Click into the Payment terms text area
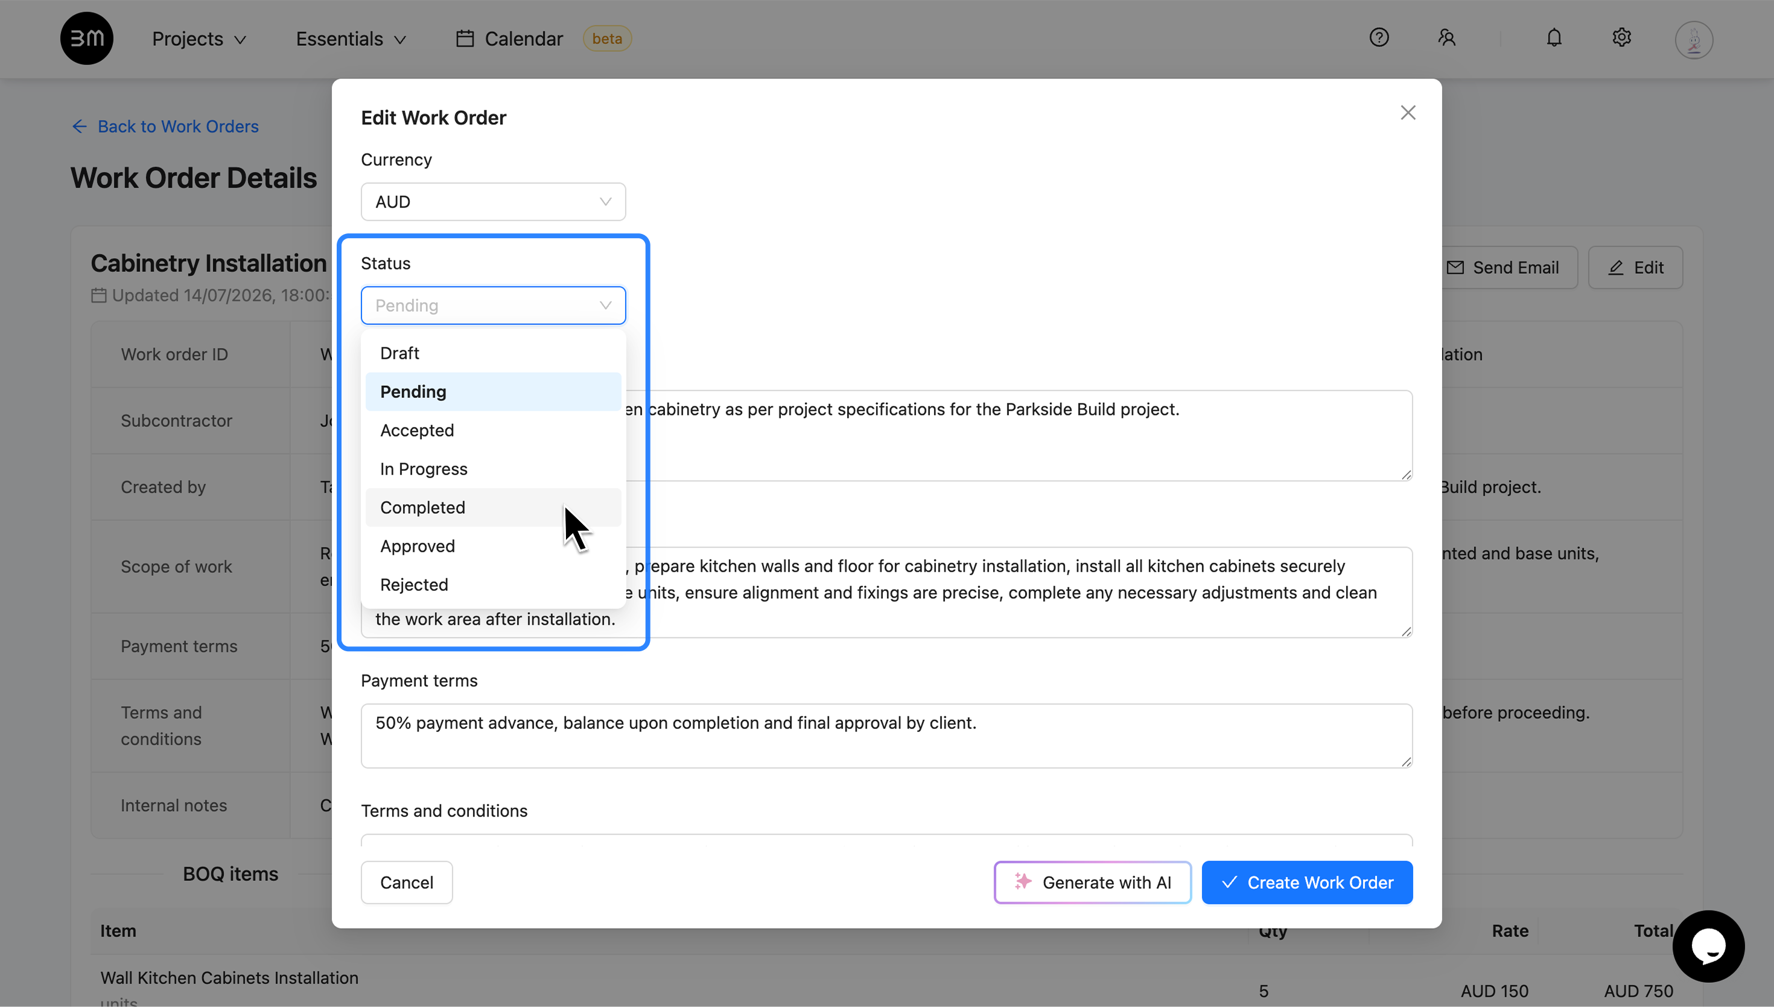Screen dimensions: 1774x1007 click(886, 736)
